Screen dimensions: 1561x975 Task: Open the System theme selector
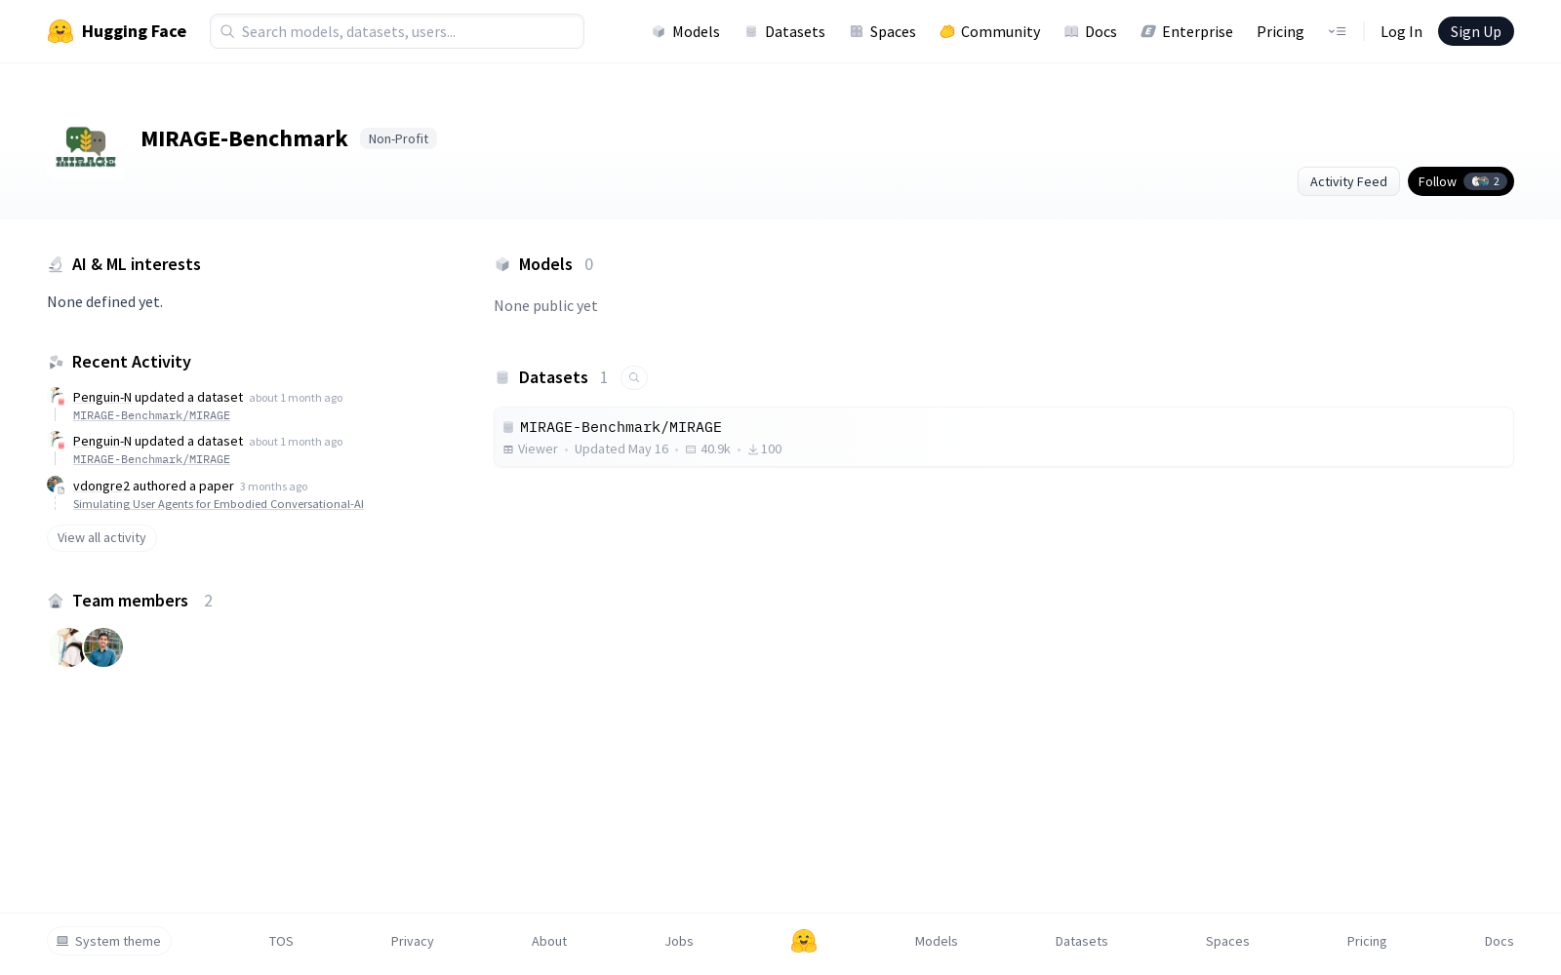tap(109, 941)
